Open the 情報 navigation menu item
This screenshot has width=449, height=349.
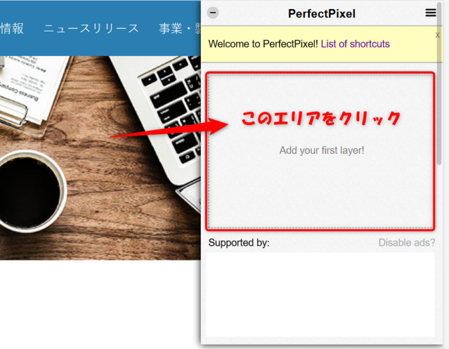[12, 28]
